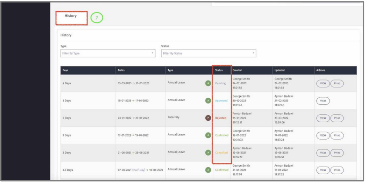Click the brown P Paternity leave icon
Image resolution: width=367 pixels, height=182 pixels.
coord(207,118)
